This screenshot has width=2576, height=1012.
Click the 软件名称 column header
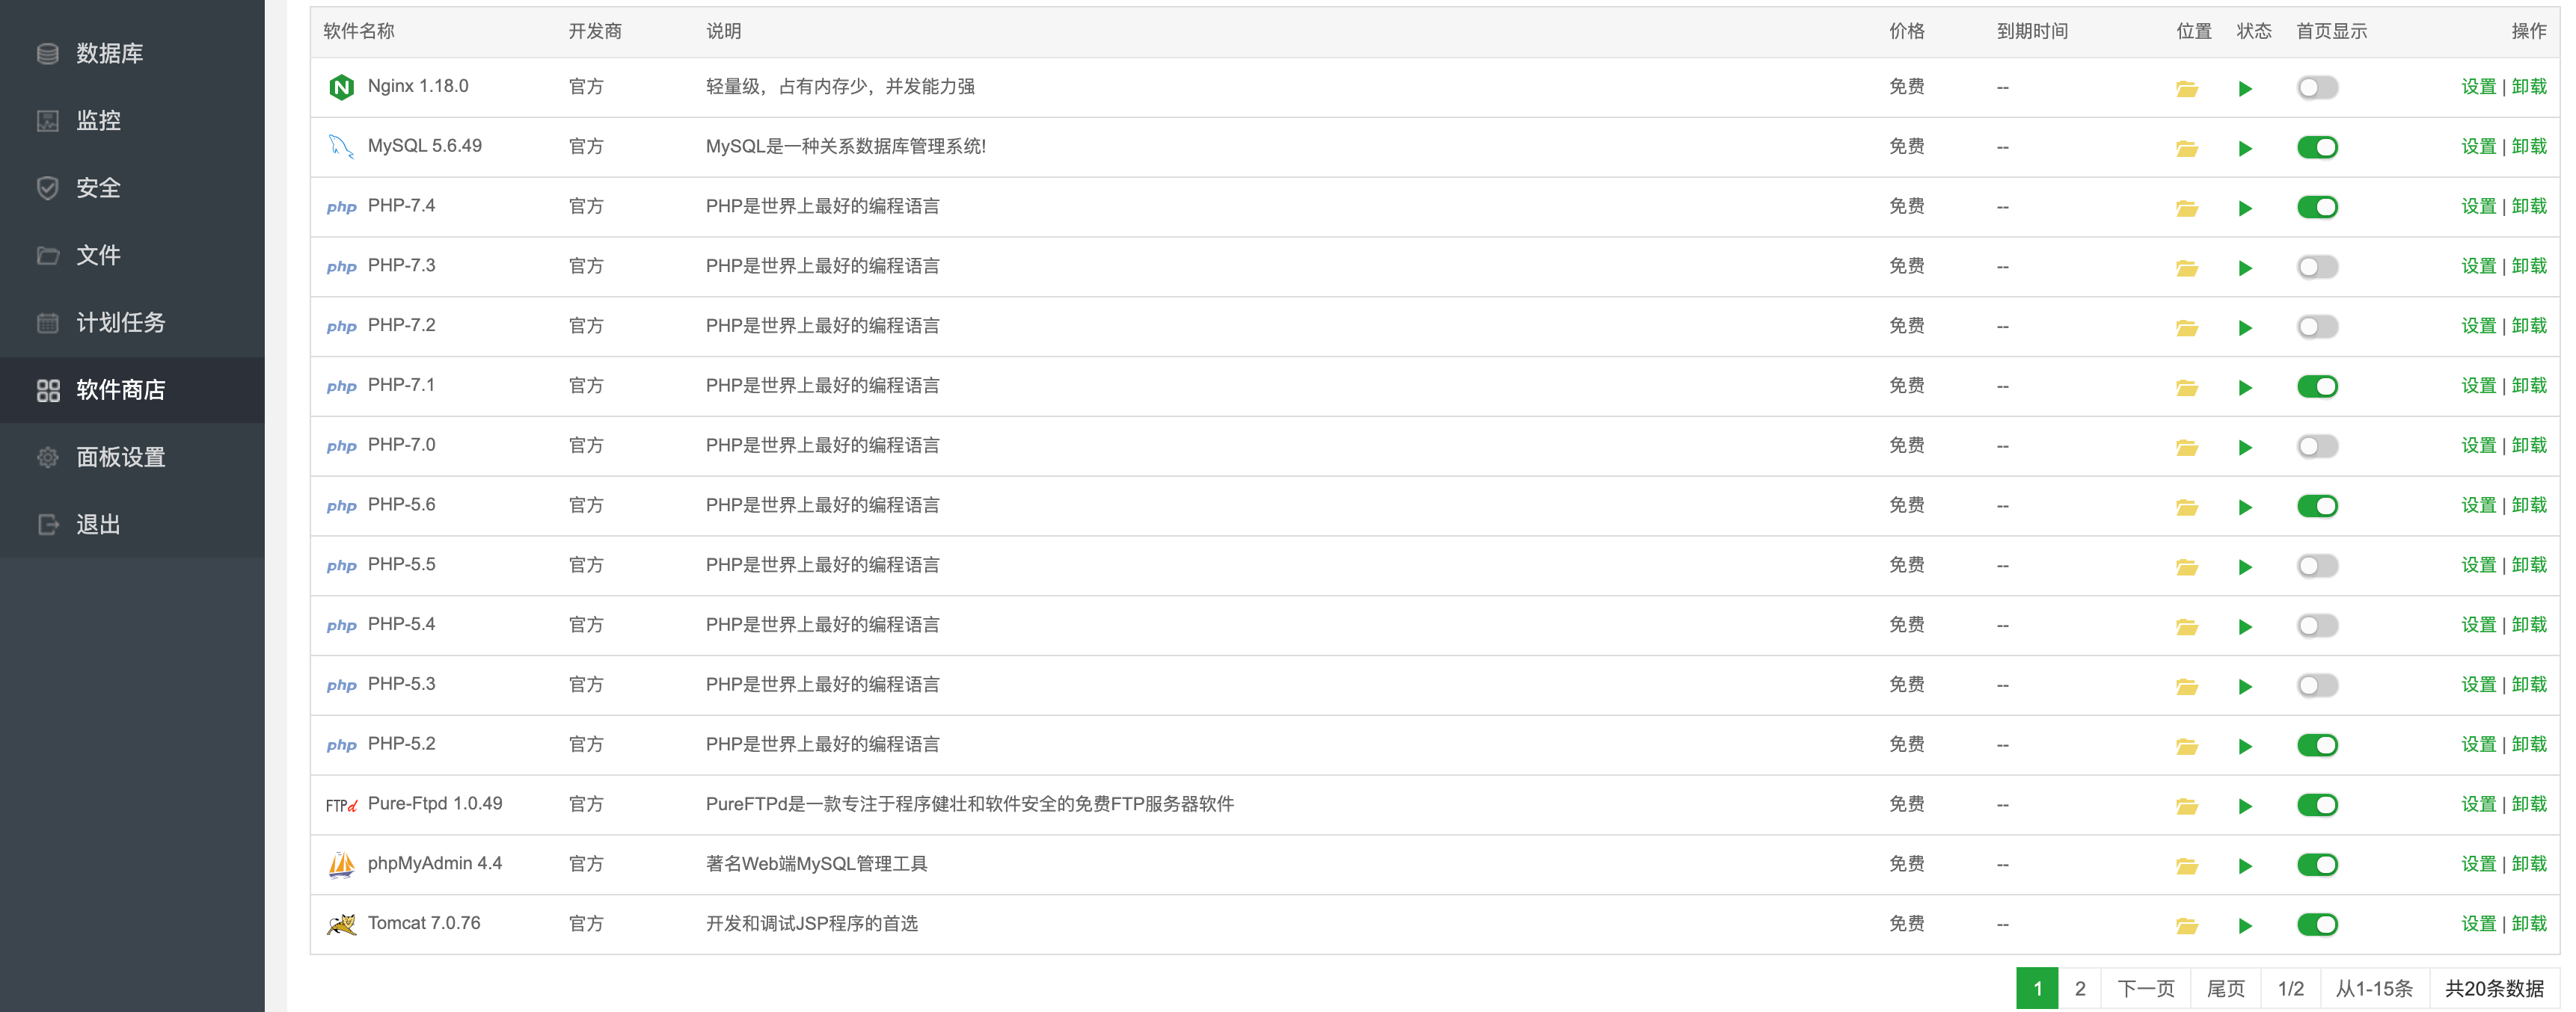359,31
